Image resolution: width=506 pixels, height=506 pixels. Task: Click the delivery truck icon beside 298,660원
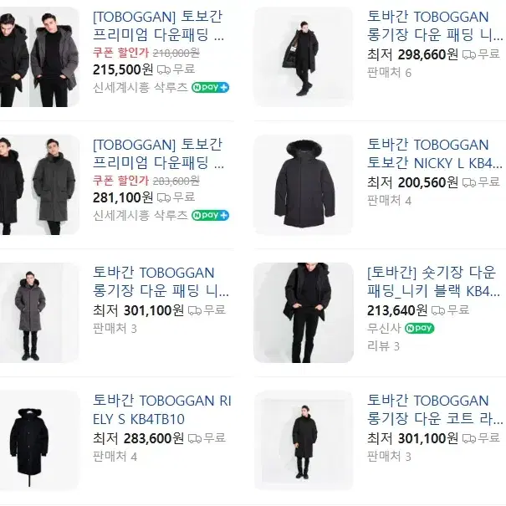(469, 55)
